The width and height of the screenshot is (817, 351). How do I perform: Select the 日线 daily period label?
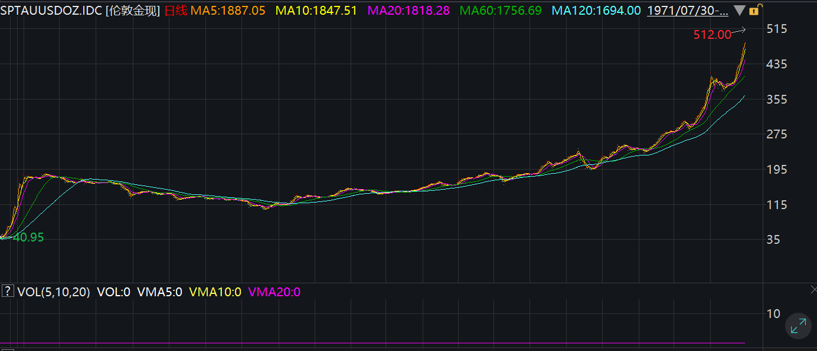pyautogui.click(x=175, y=11)
